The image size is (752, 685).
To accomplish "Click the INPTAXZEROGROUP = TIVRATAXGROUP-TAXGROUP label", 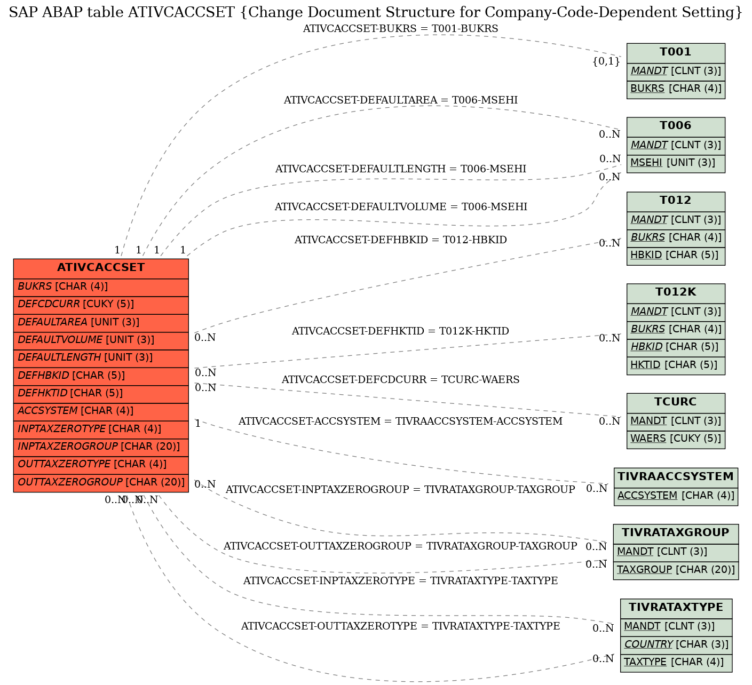I will [400, 490].
